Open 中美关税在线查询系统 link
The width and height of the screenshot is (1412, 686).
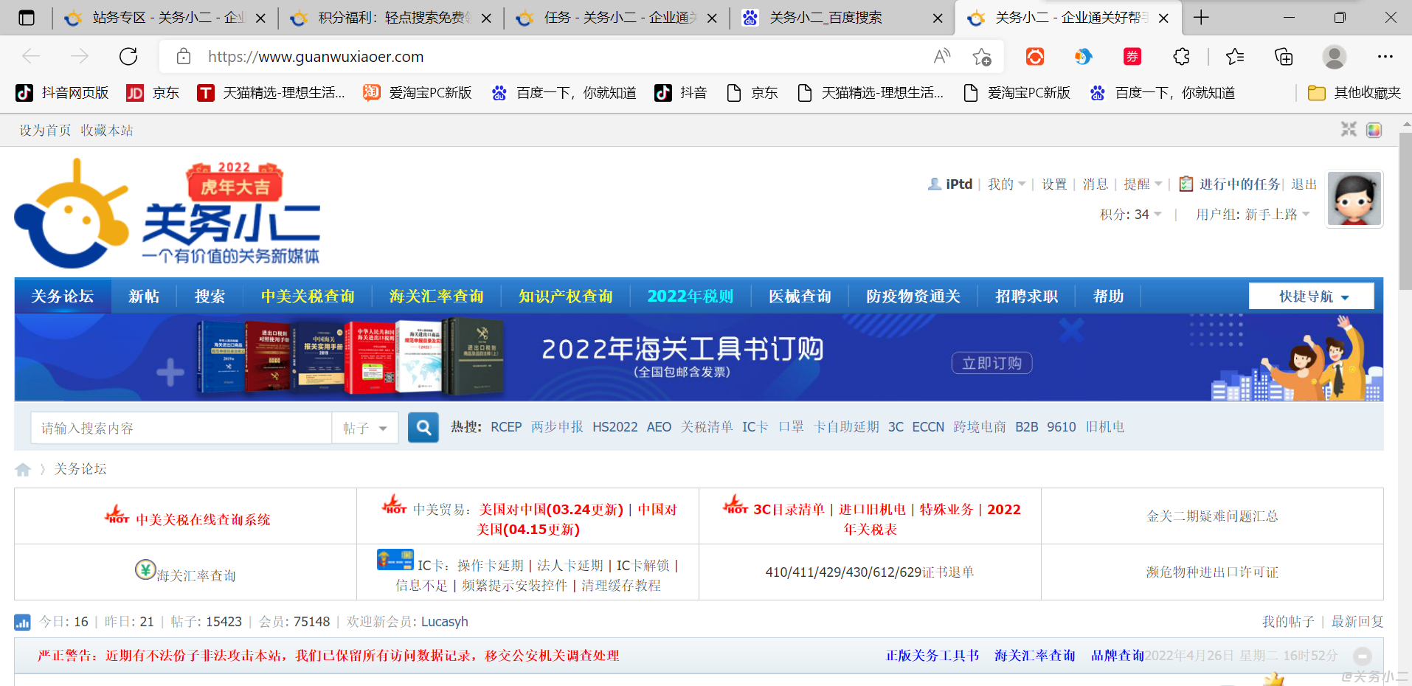tap(203, 520)
